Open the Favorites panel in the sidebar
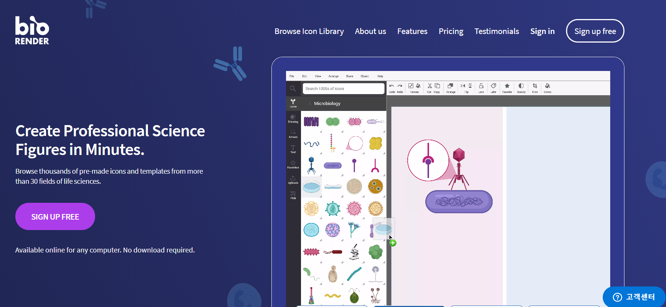 pyautogui.click(x=293, y=165)
